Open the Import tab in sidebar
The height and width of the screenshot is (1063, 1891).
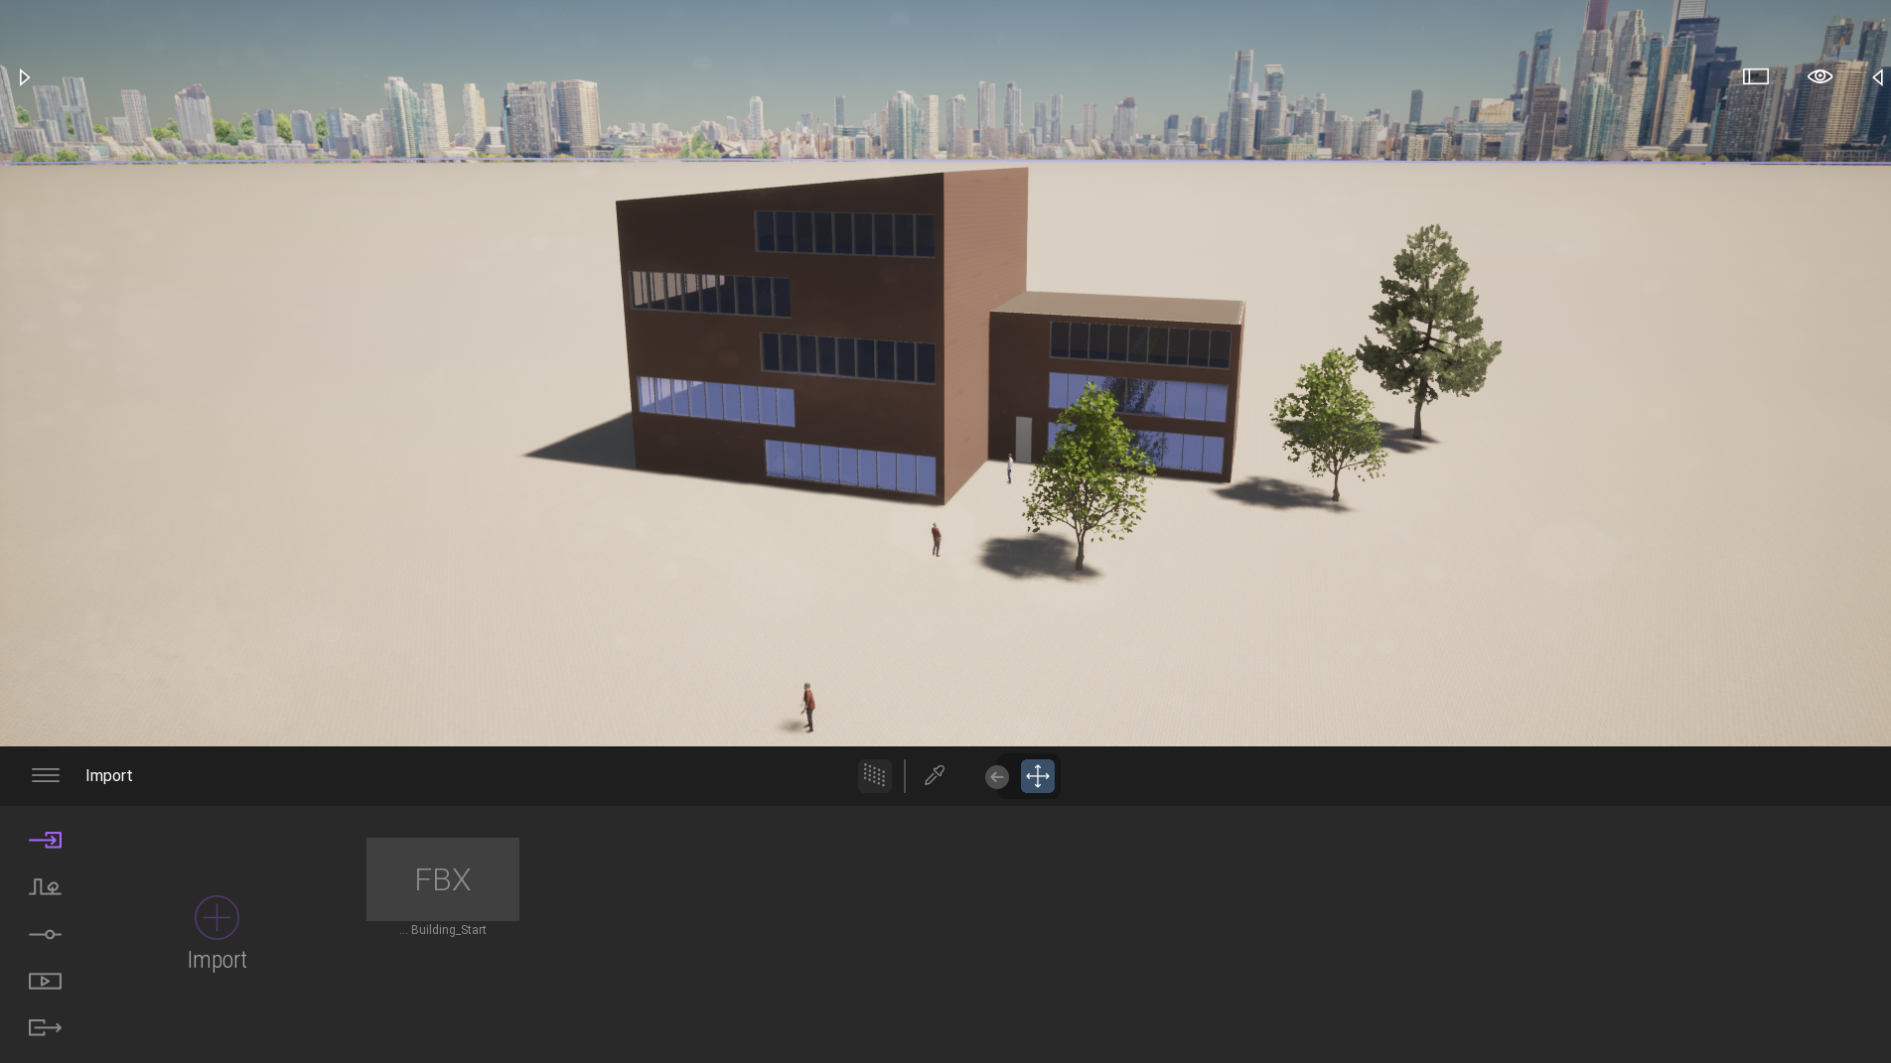pyautogui.click(x=45, y=841)
